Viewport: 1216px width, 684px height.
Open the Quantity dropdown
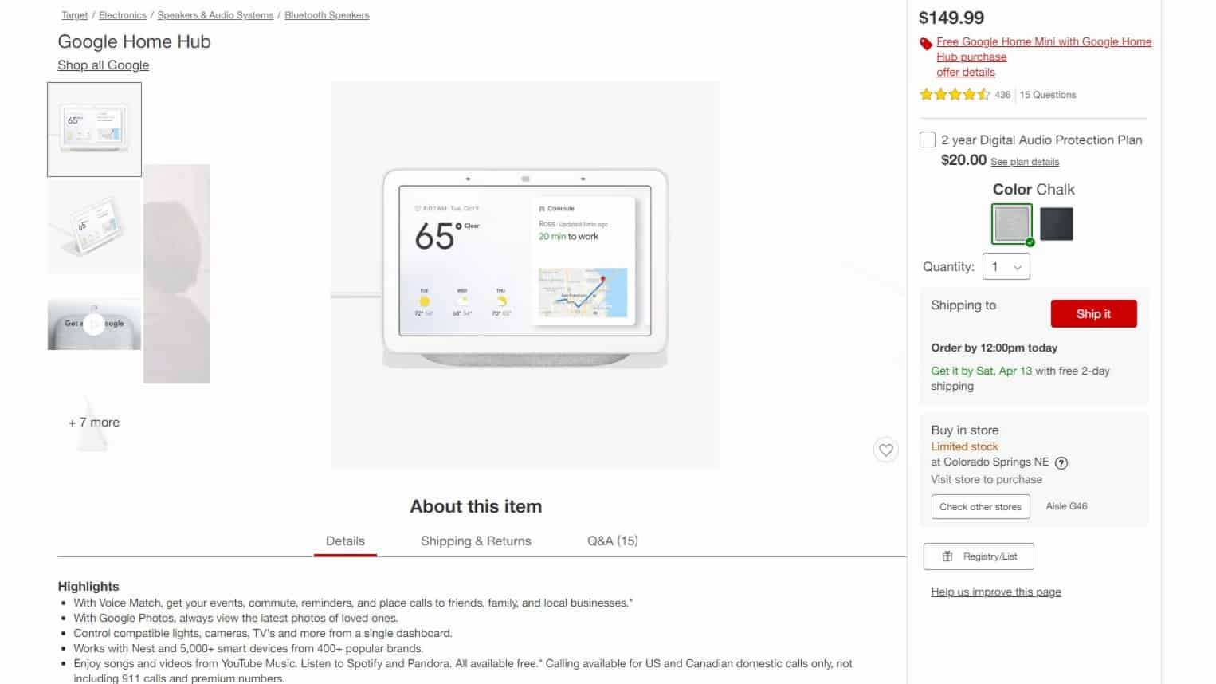[x=1006, y=267]
